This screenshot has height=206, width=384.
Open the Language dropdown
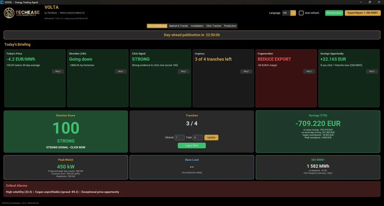tap(289, 13)
